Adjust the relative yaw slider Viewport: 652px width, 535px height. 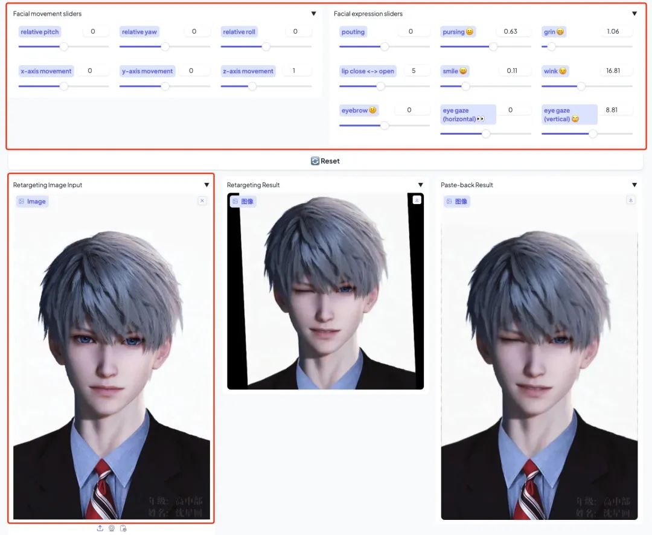[x=165, y=46]
